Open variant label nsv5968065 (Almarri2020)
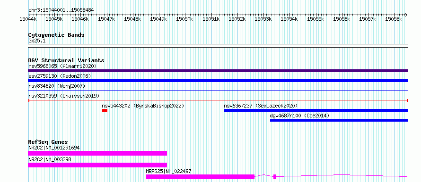 [x=62, y=66]
